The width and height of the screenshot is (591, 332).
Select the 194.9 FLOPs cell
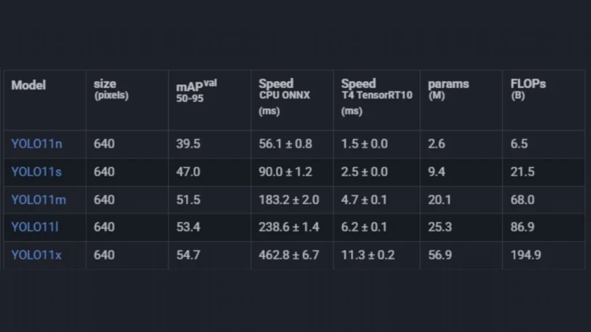(x=526, y=255)
